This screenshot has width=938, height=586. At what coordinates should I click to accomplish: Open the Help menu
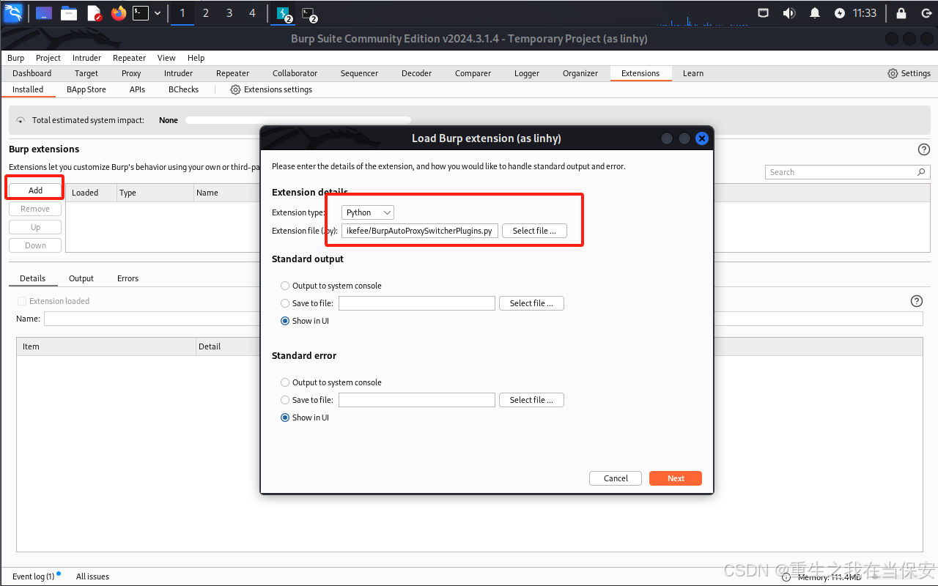click(x=196, y=58)
